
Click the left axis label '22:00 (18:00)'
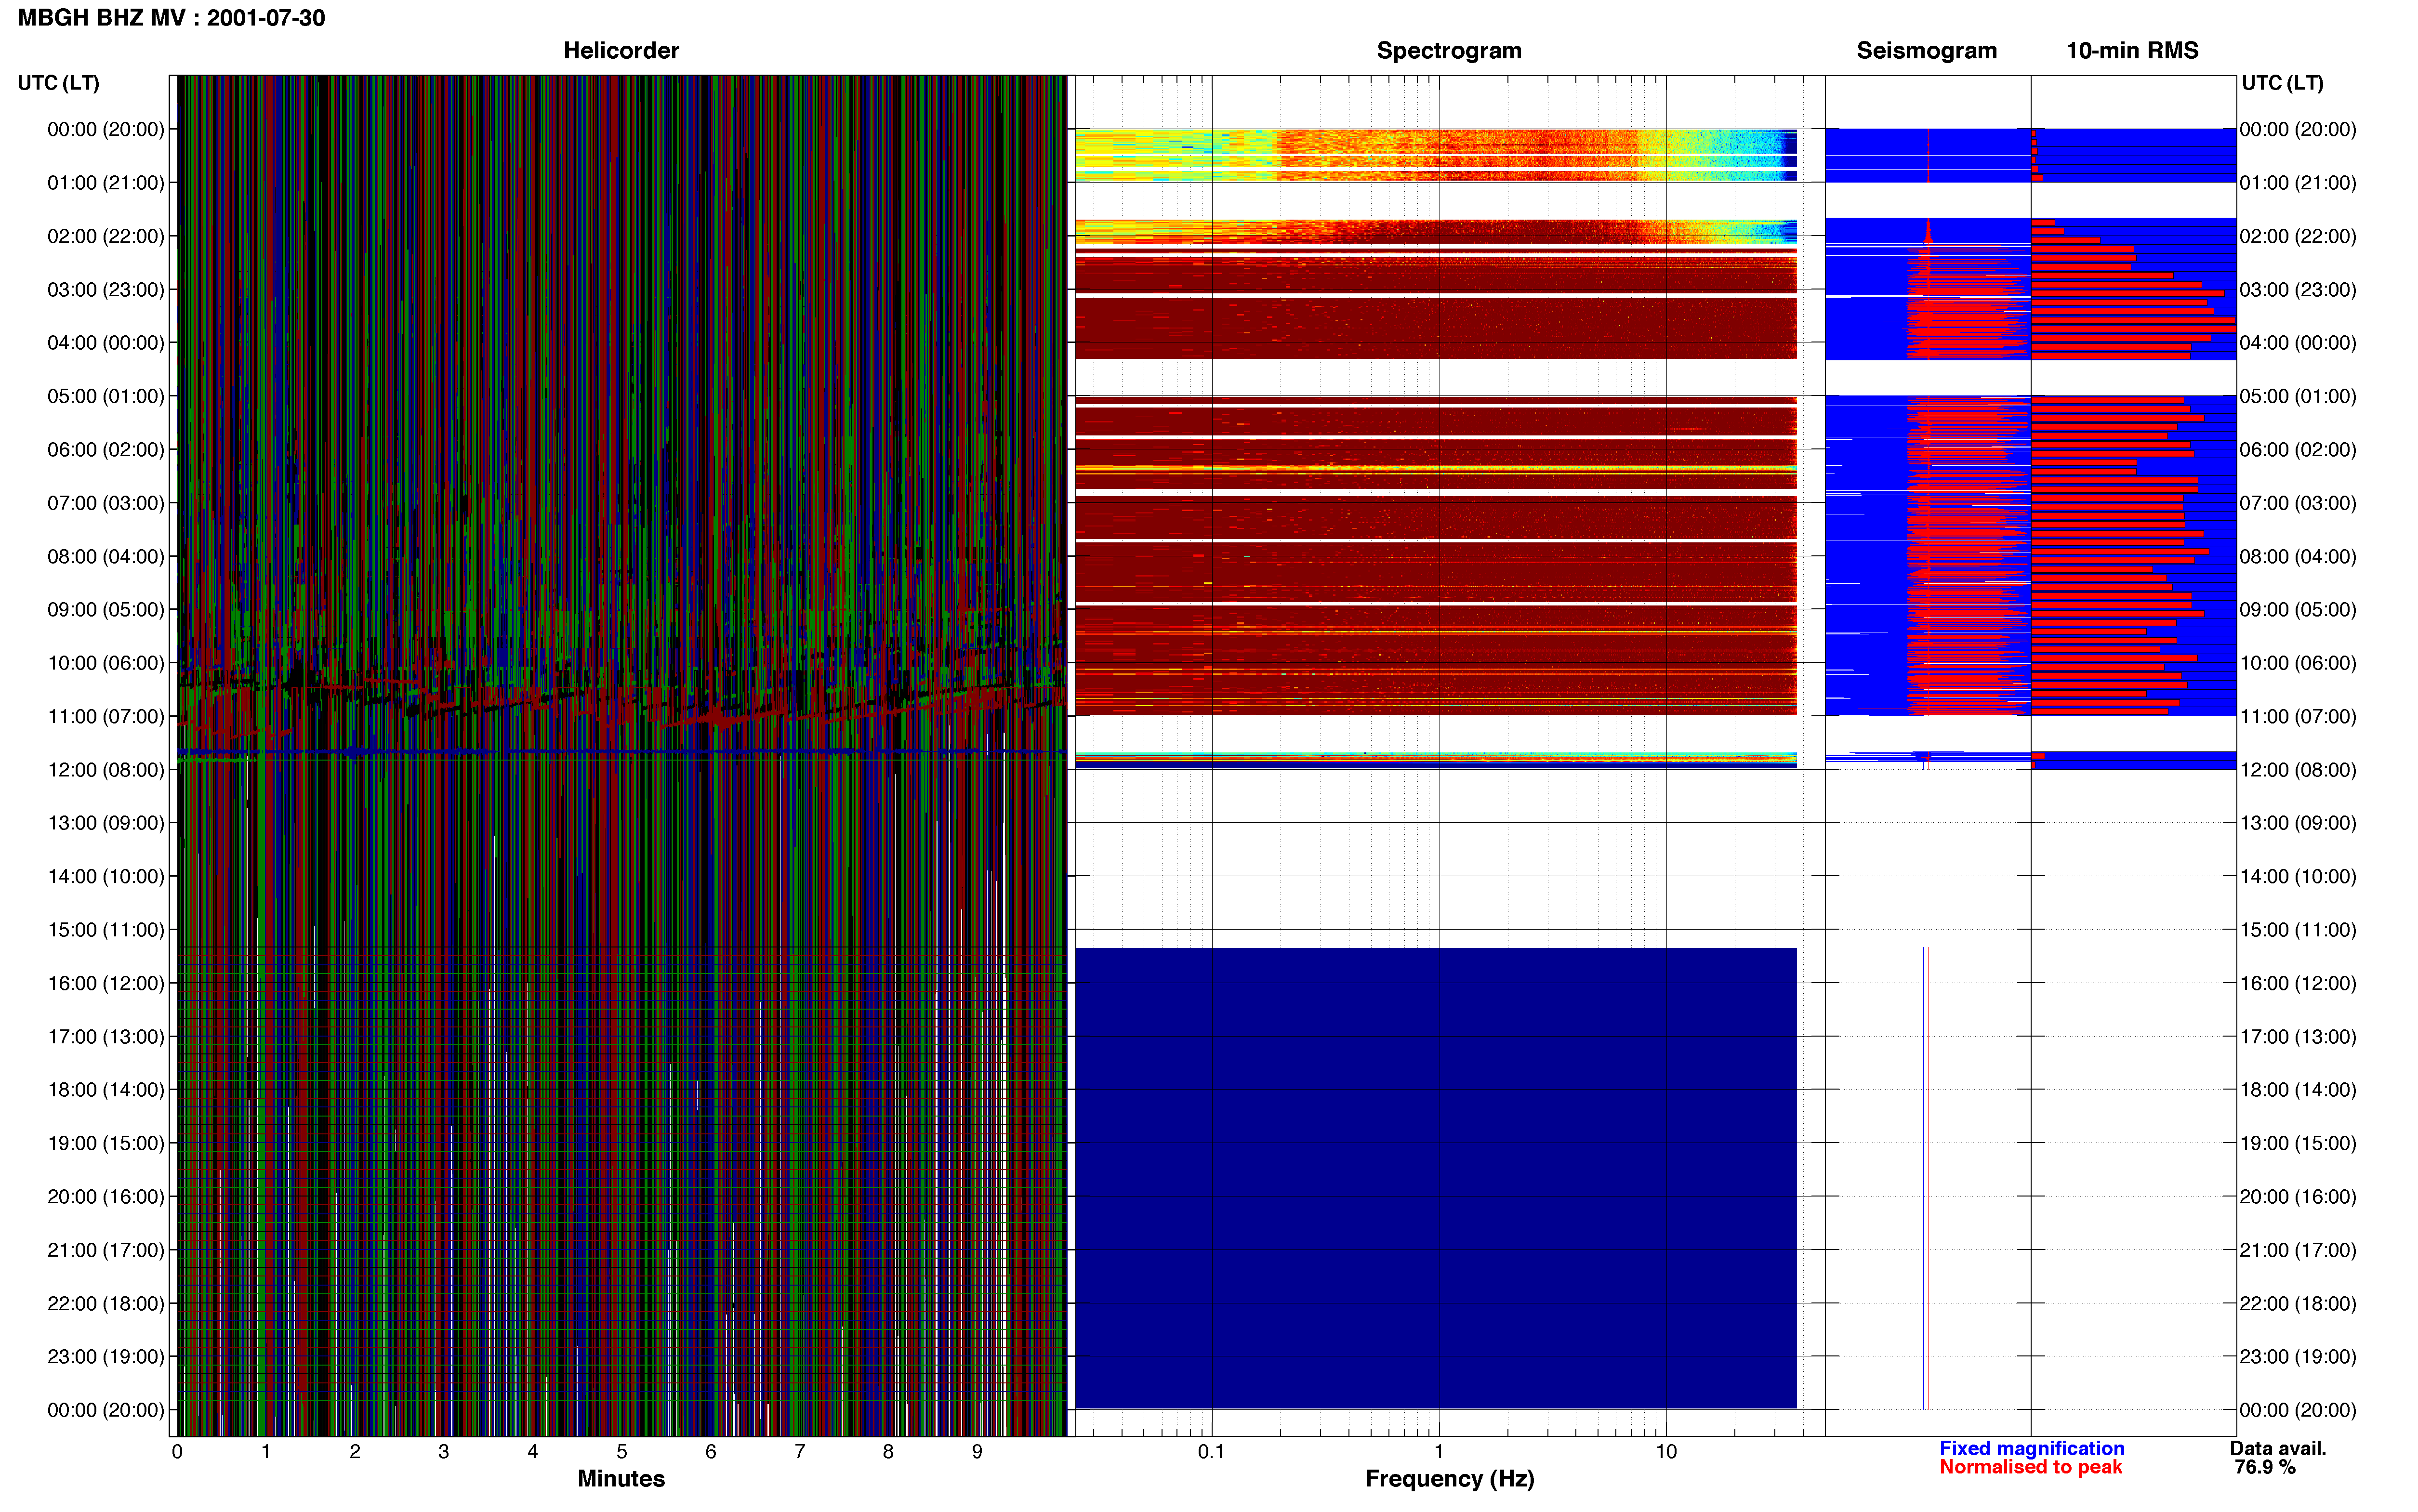tap(106, 1303)
